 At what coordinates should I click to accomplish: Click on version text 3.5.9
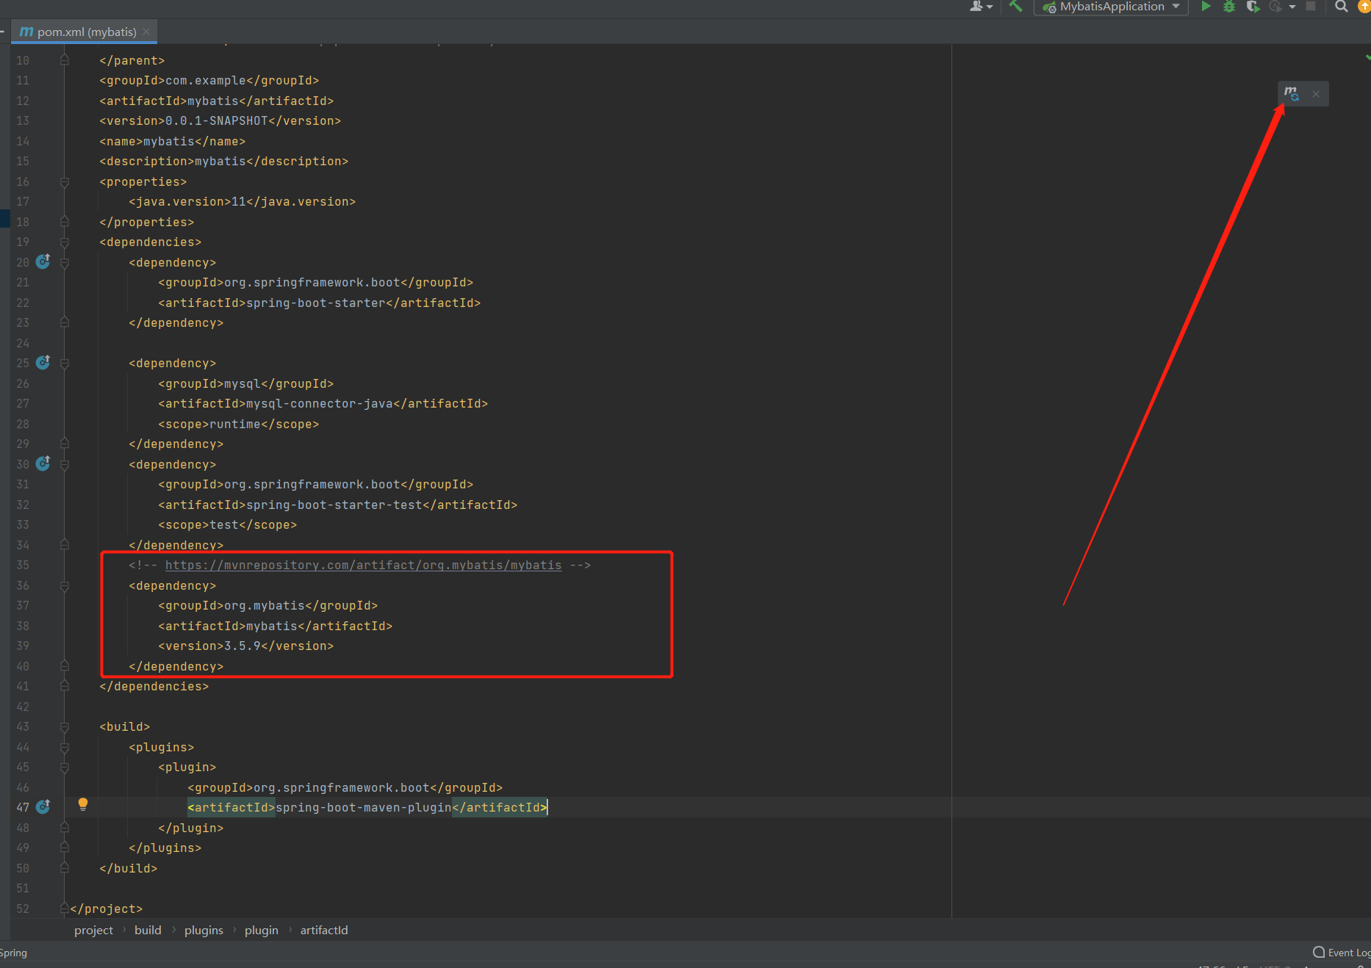pyautogui.click(x=242, y=646)
